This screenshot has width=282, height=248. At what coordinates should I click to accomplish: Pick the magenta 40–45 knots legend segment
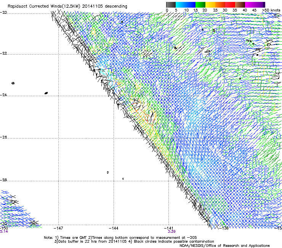click(250, 5)
